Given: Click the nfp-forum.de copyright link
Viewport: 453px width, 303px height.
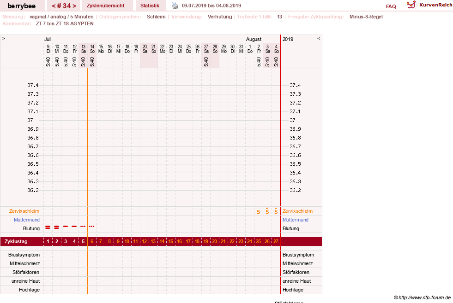Looking at the screenshot, I should pyautogui.click(x=422, y=297).
